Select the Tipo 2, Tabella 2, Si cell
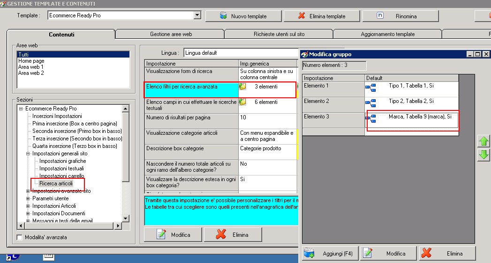 [411, 105]
